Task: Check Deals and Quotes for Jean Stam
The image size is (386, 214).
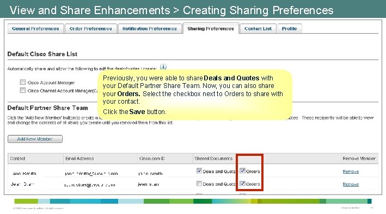Action: point(199,184)
